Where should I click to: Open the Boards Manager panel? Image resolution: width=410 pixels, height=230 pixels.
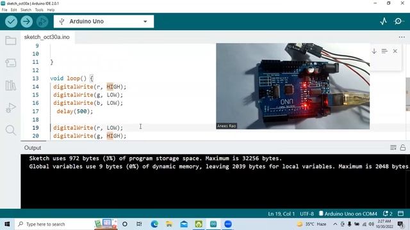[x=10, y=63]
